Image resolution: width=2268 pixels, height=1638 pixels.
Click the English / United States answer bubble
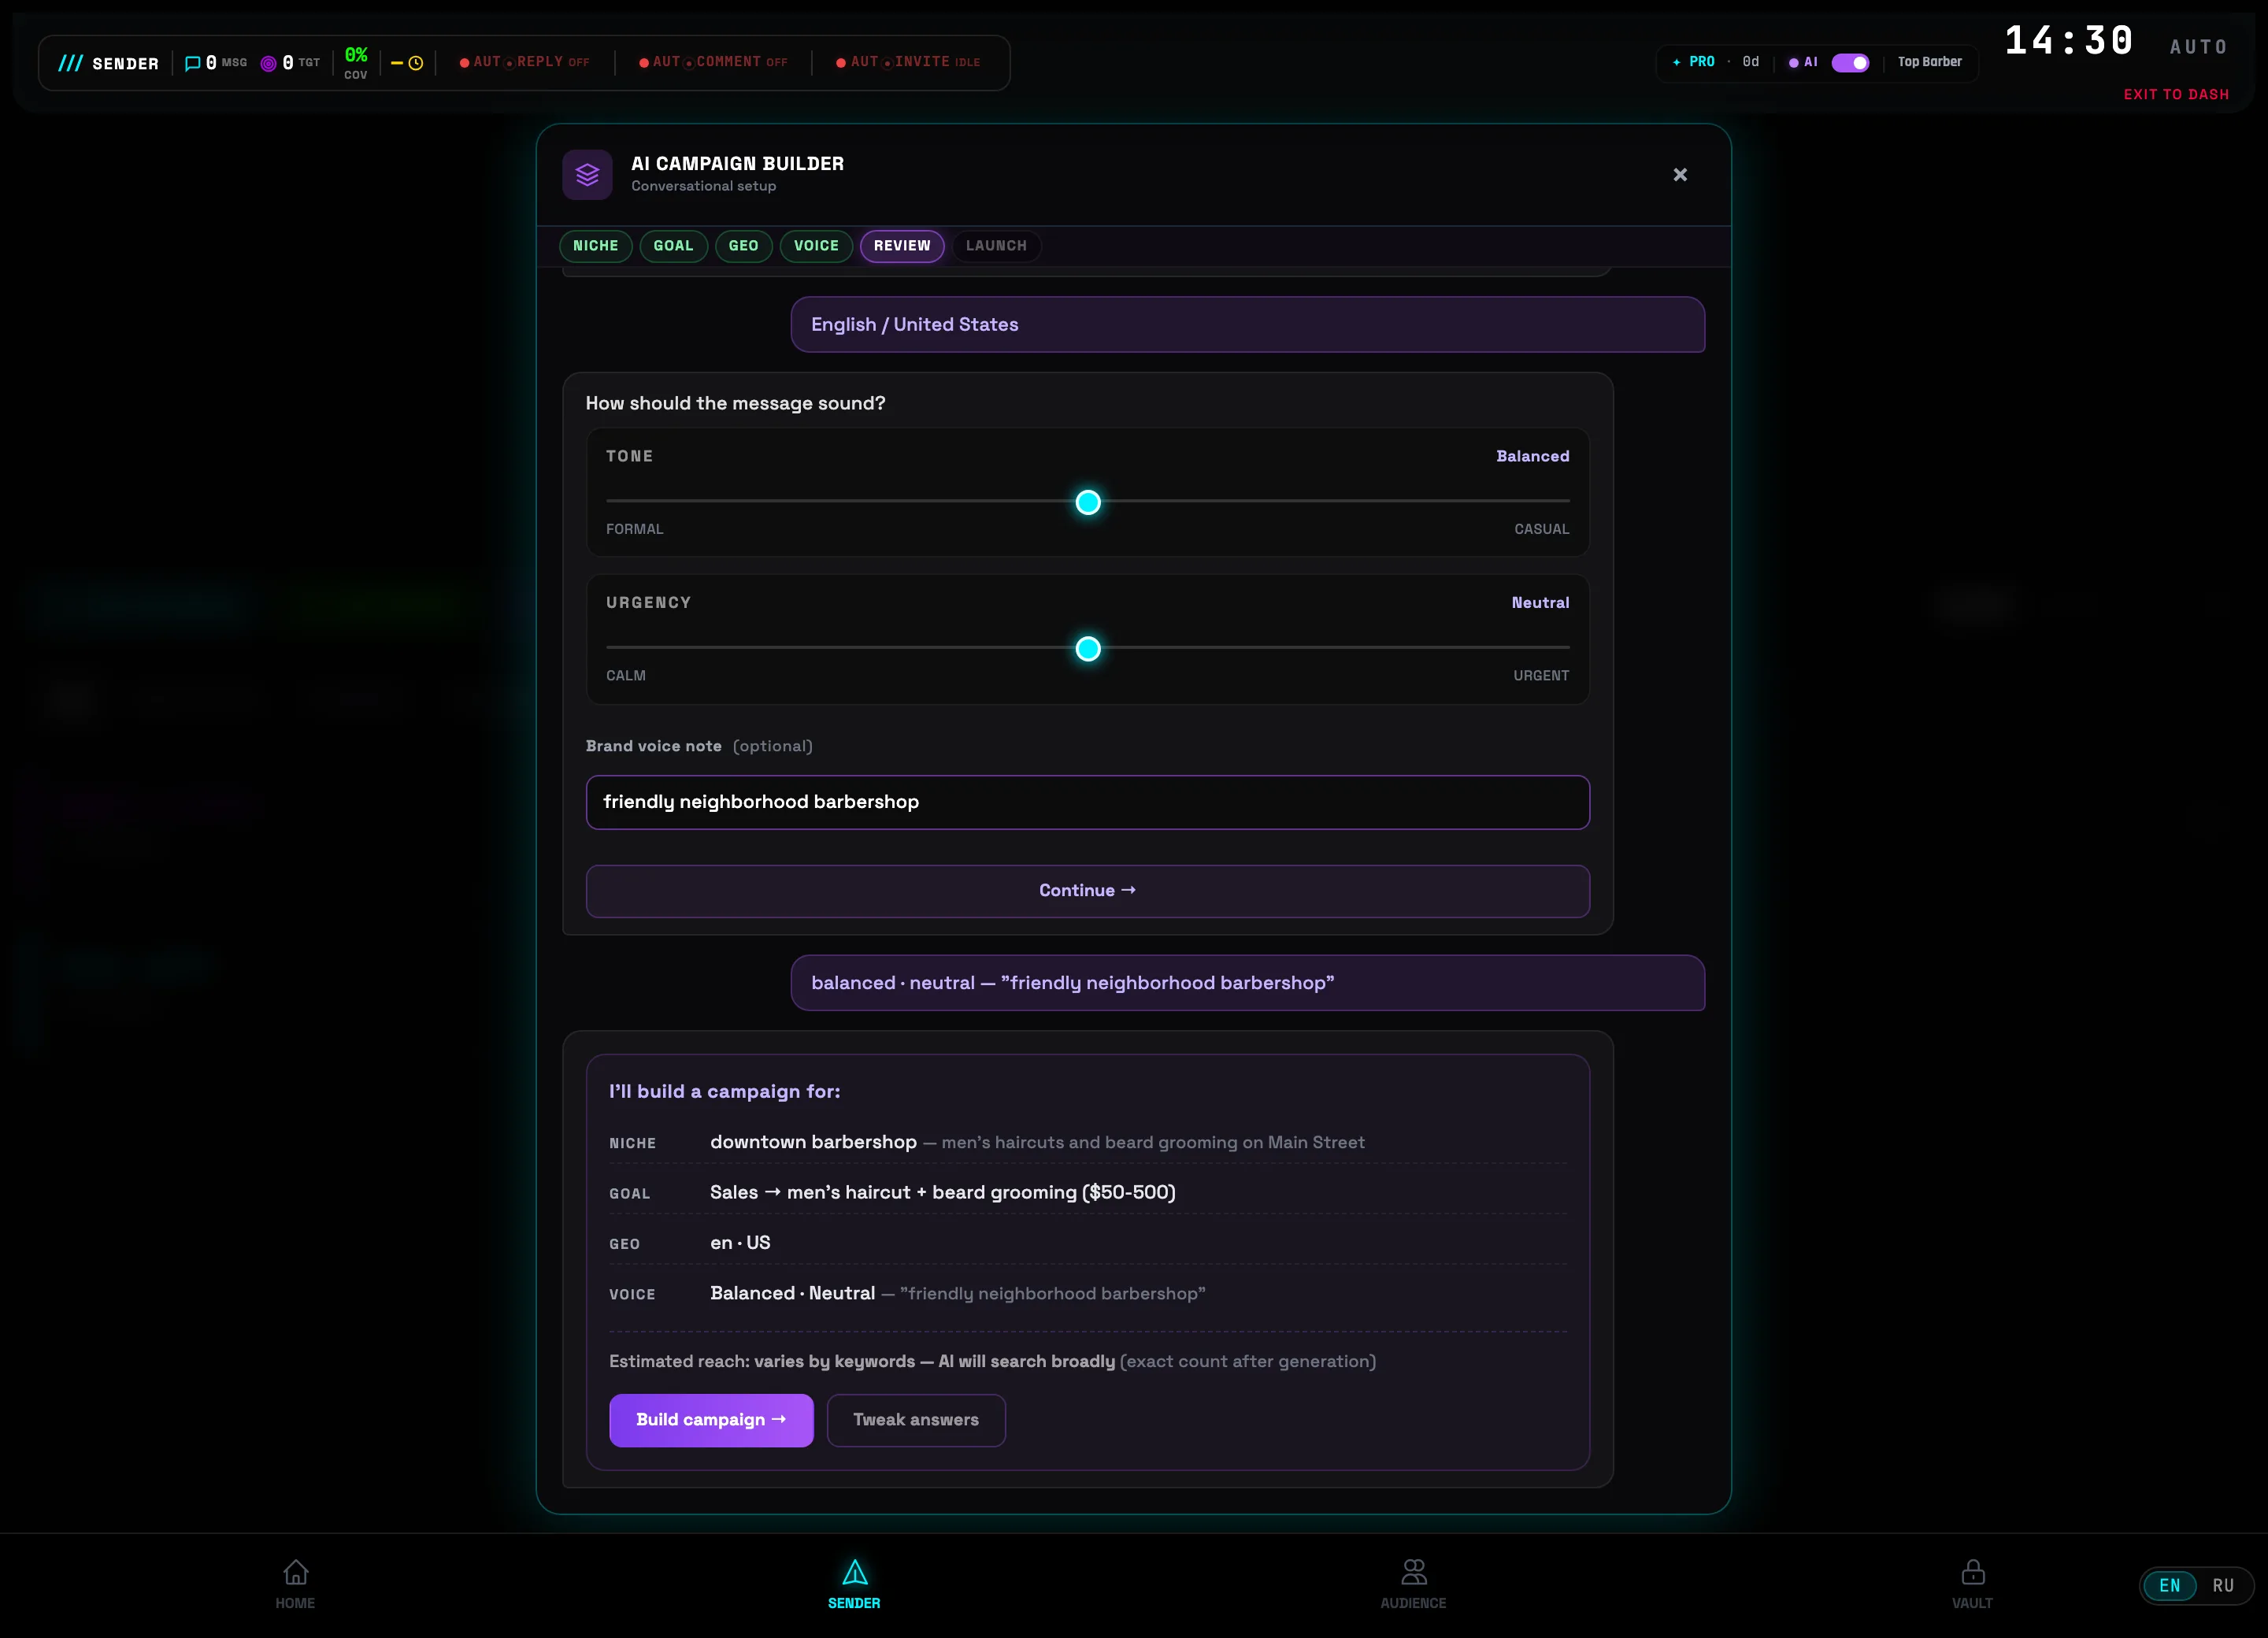coord(1247,324)
